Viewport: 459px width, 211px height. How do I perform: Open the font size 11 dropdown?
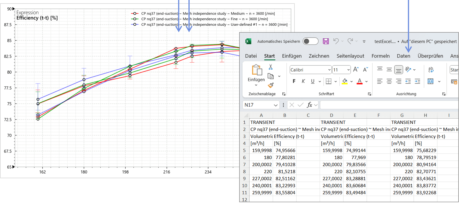[x=349, y=70]
